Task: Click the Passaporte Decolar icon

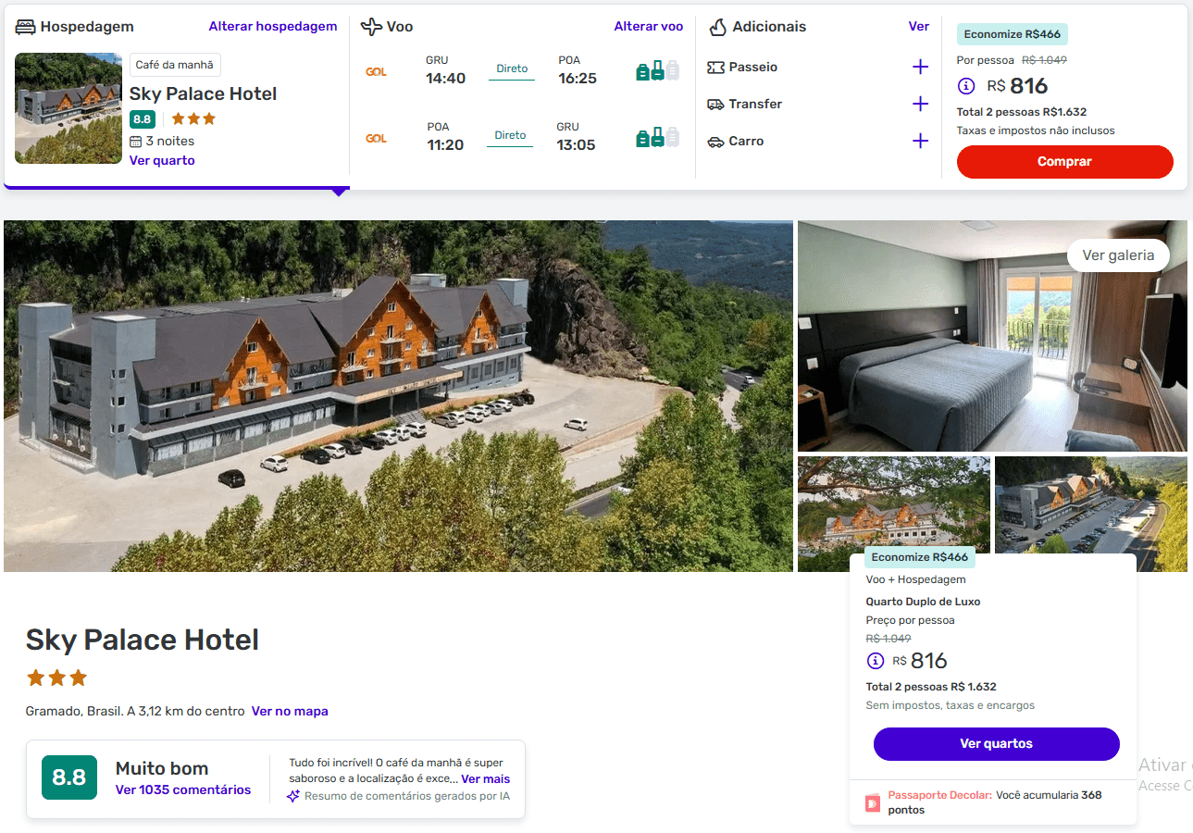Action: 873,802
